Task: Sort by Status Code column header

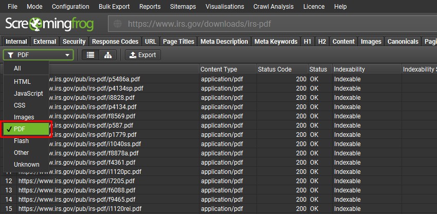Action: coord(282,69)
